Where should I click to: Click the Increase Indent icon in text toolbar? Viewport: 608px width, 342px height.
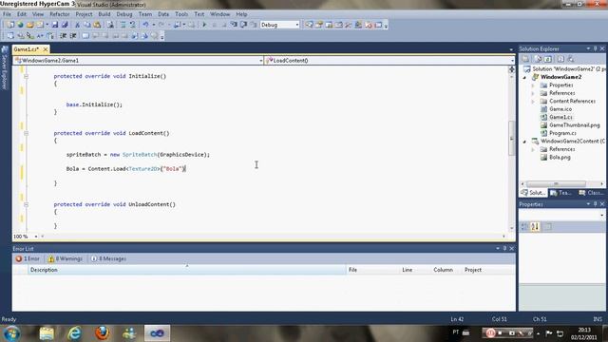coord(72,36)
